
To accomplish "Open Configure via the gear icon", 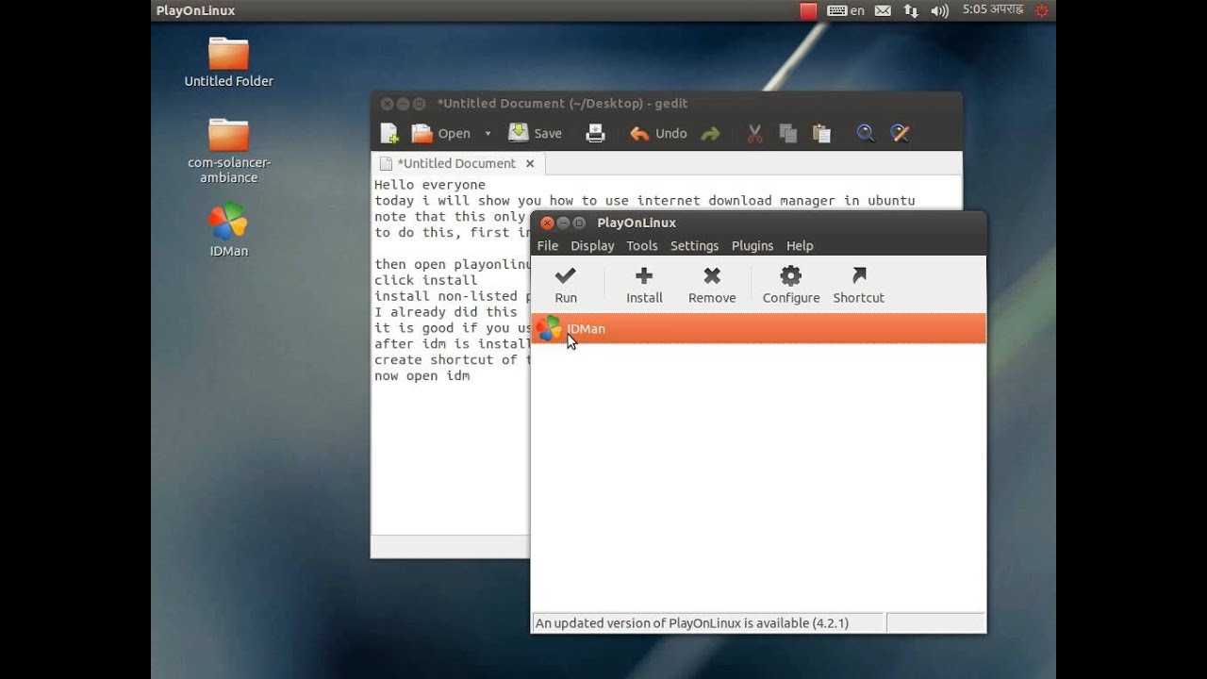I will 790,276.
